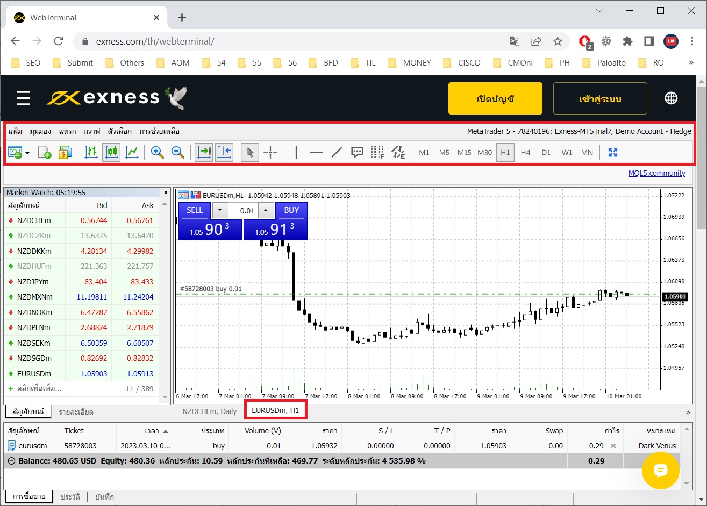This screenshot has width=707, height=506.
Task: Open the ตัวเลือก menu
Action: [x=119, y=131]
